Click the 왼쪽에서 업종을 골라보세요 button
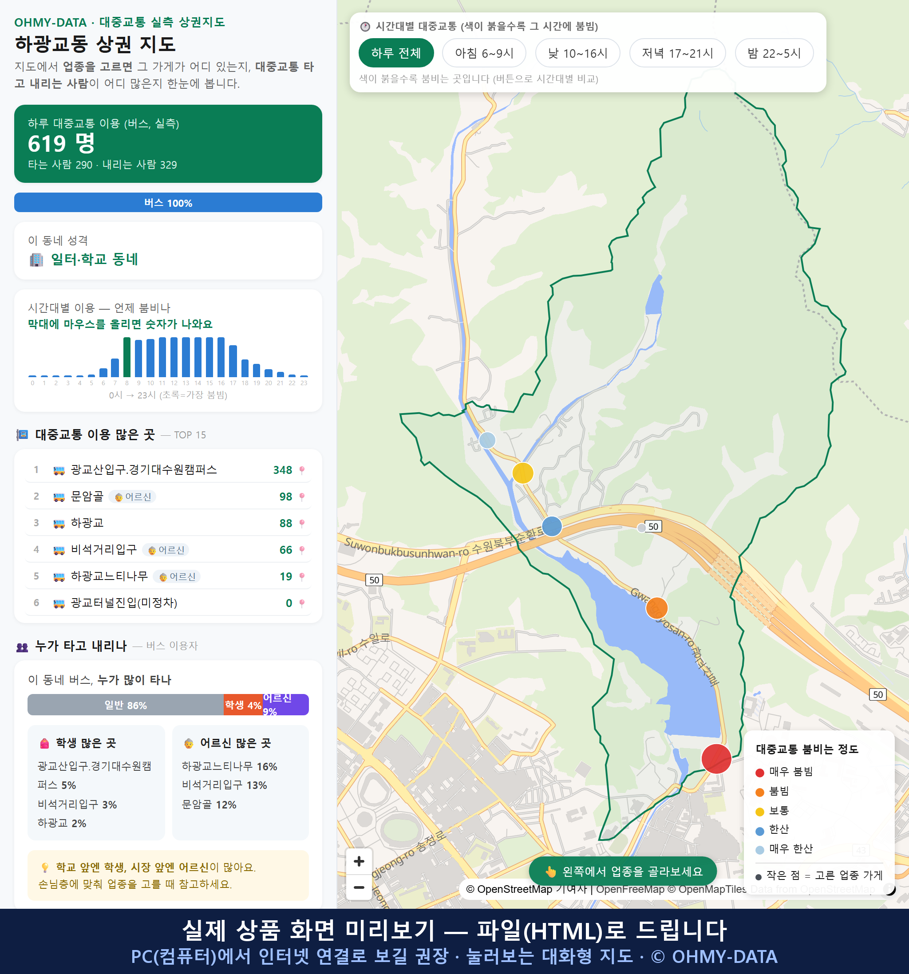The height and width of the screenshot is (974, 909). 622,871
